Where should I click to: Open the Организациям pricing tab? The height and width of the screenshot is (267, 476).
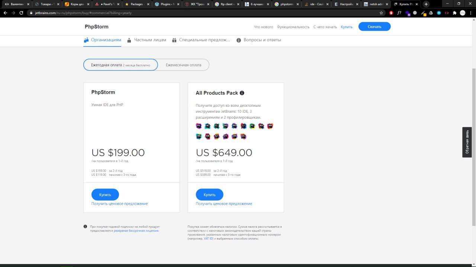102,40
